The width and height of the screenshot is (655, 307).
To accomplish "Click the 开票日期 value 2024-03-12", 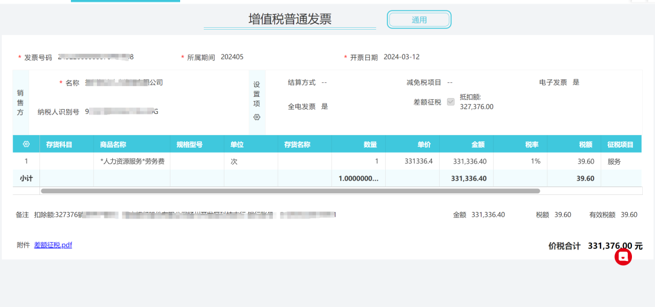I will pos(402,57).
